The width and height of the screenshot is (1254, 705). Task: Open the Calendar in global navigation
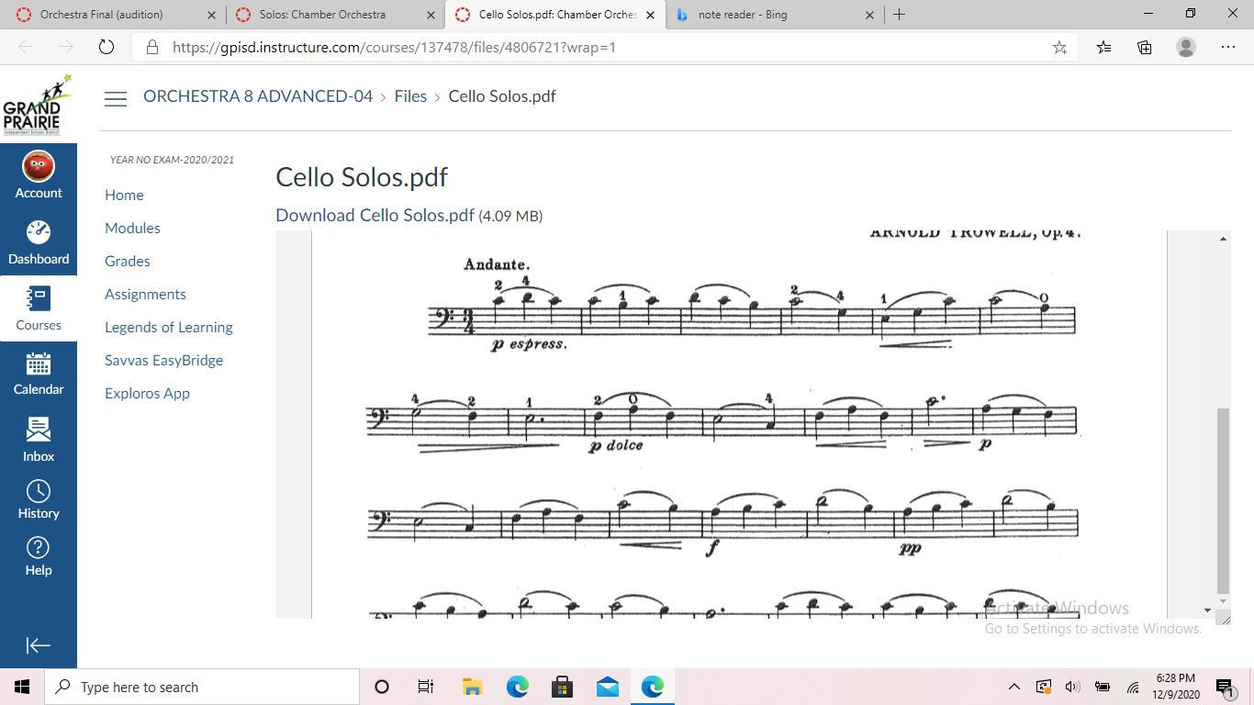tap(39, 374)
